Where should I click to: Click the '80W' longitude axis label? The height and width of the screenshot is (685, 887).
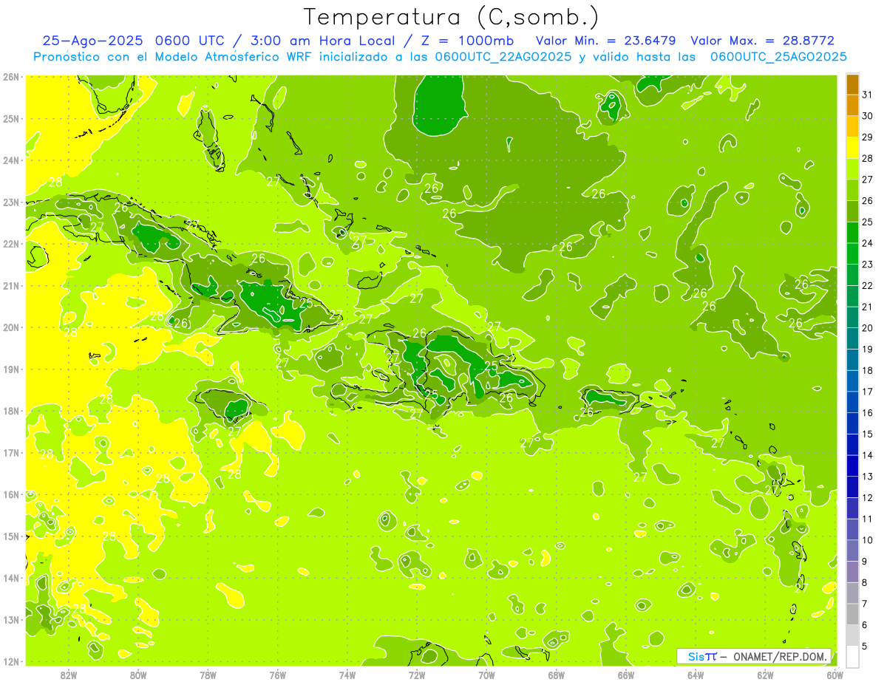point(137,675)
